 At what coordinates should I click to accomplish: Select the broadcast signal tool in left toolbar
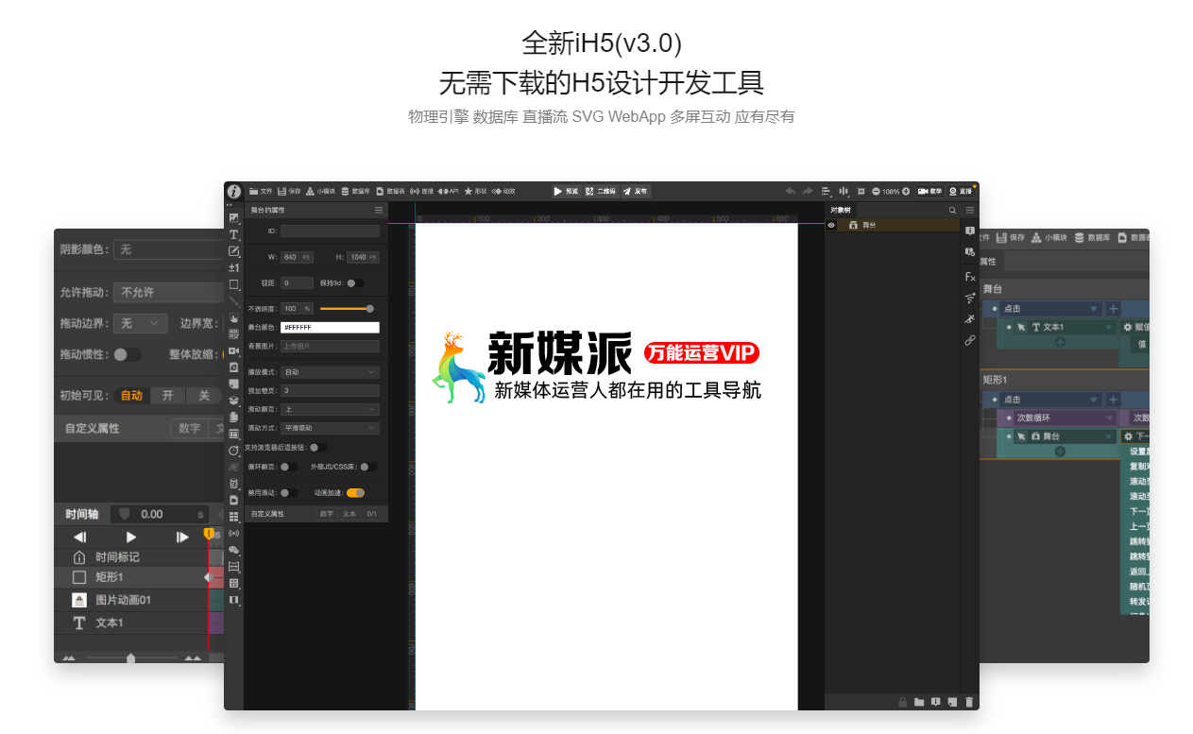pos(234,534)
